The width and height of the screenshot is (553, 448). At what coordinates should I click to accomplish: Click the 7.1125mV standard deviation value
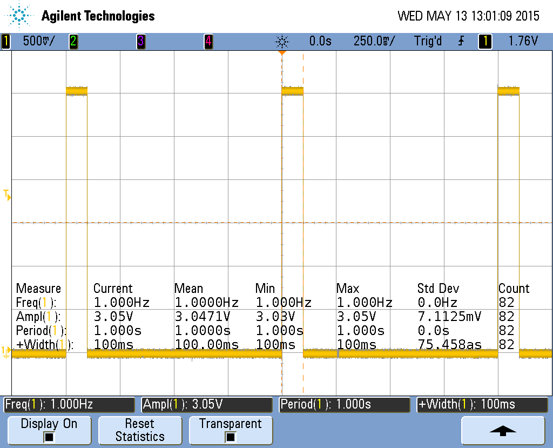[449, 317]
